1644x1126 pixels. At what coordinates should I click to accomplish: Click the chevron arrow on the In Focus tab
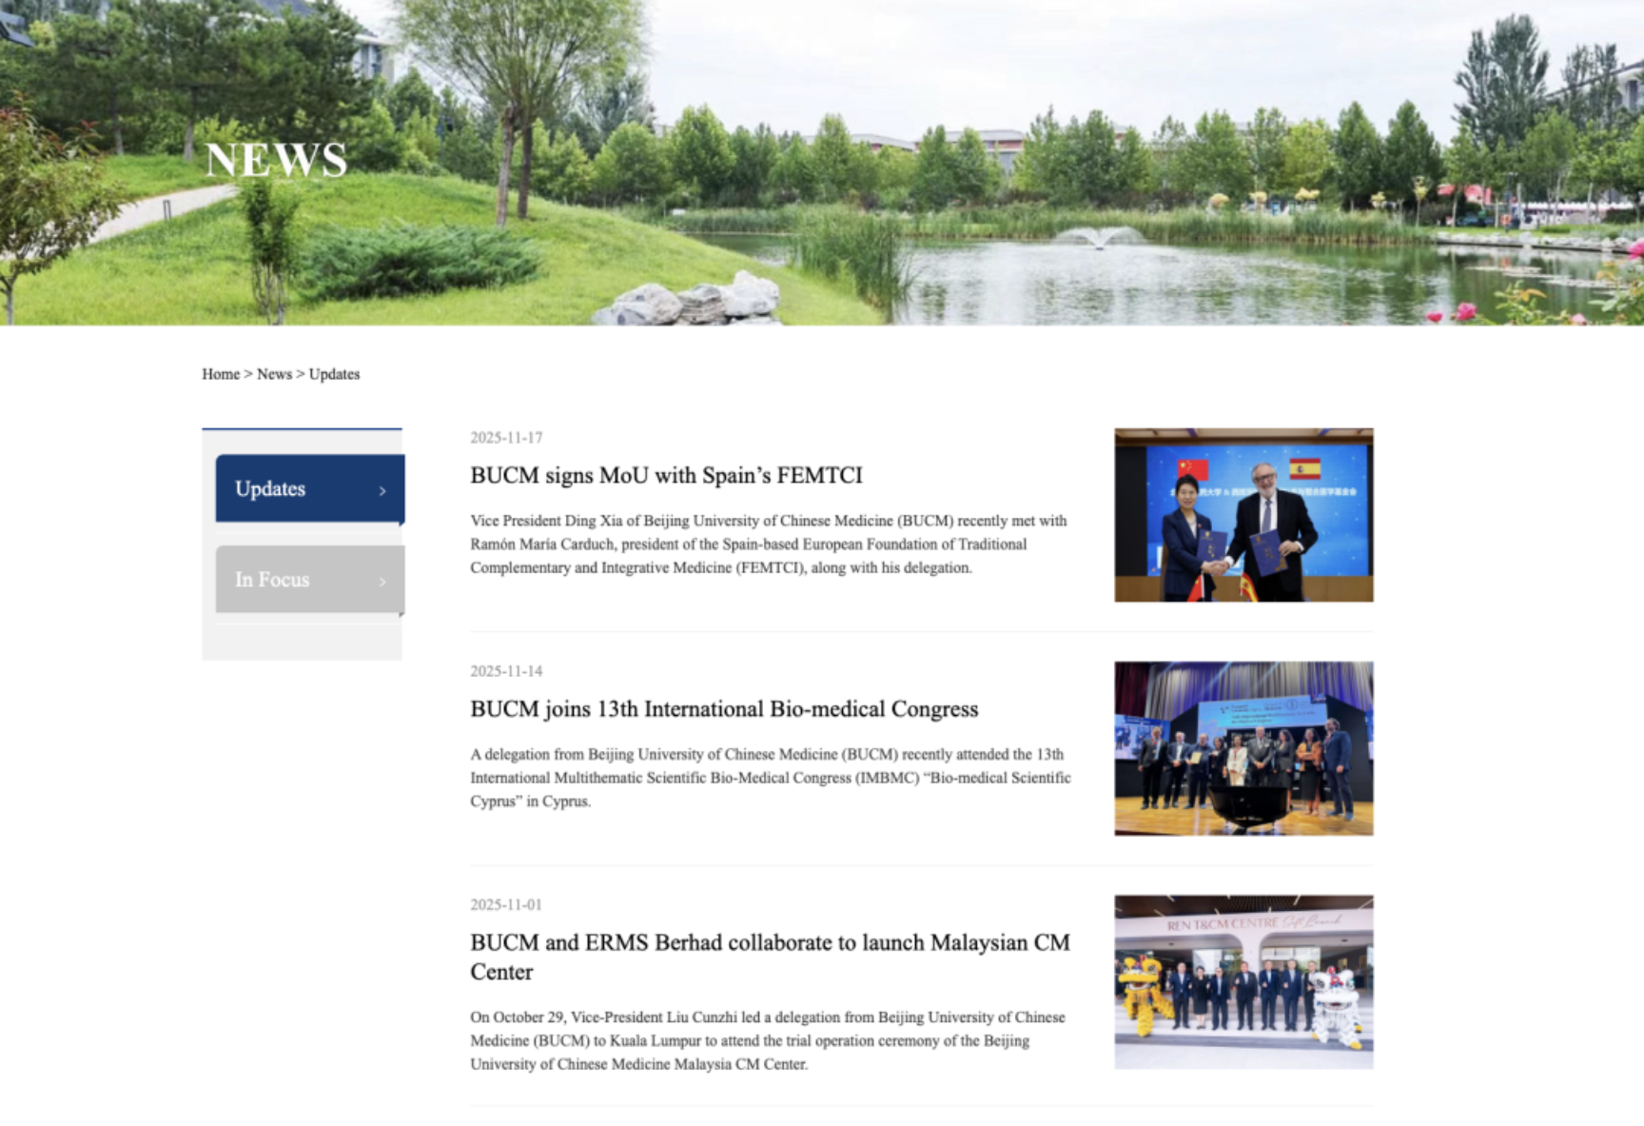382,582
